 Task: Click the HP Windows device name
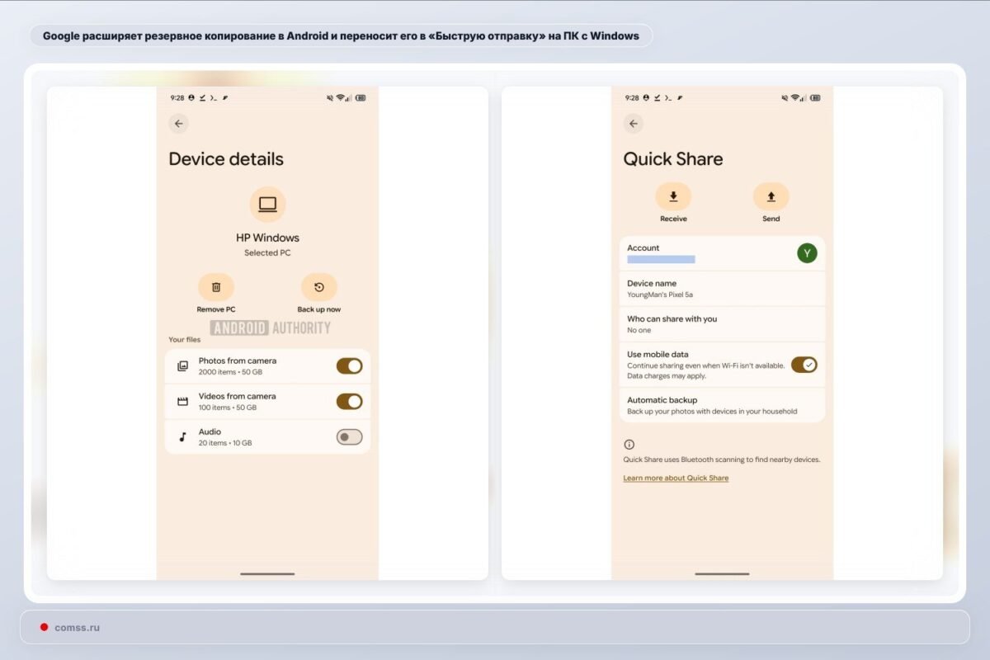tap(267, 238)
